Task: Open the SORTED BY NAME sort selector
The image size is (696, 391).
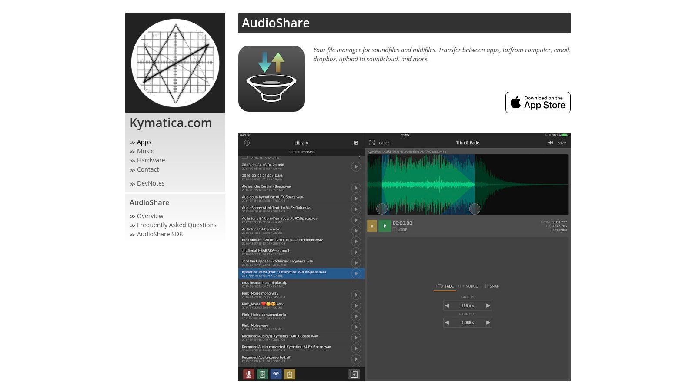Action: 301,152
